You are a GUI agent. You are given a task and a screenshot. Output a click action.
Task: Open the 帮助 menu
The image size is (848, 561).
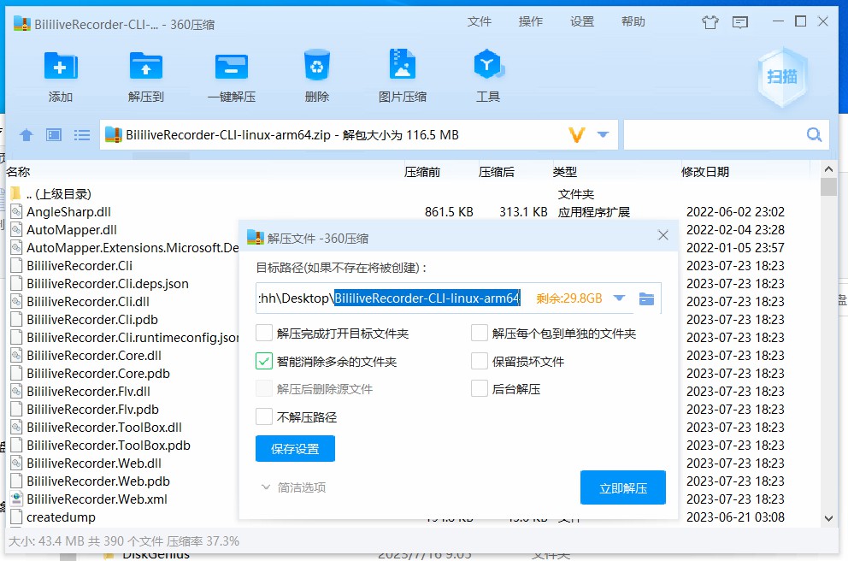click(633, 21)
